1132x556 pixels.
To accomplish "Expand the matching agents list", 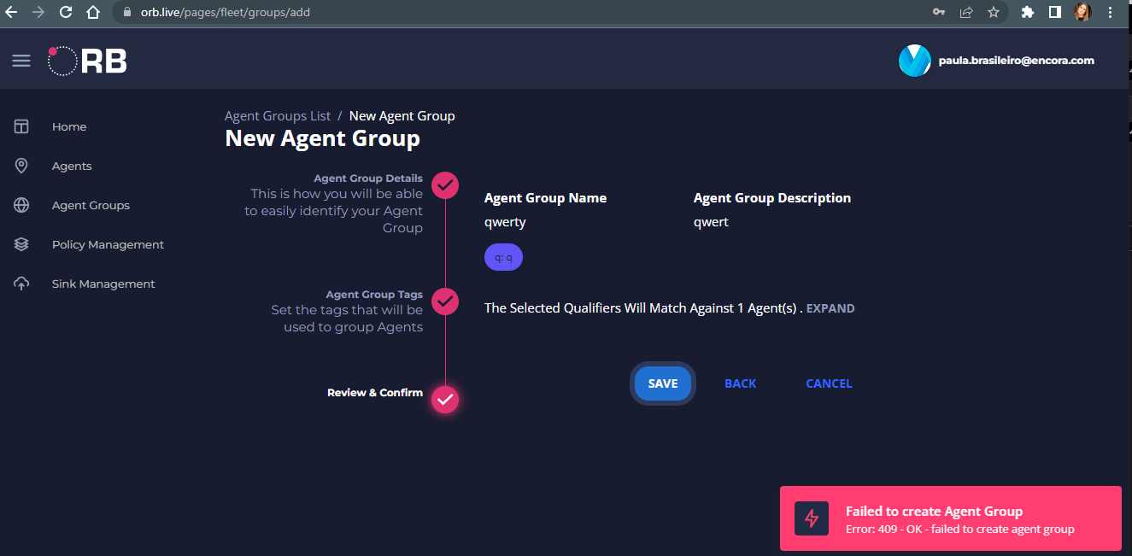I will pyautogui.click(x=830, y=308).
